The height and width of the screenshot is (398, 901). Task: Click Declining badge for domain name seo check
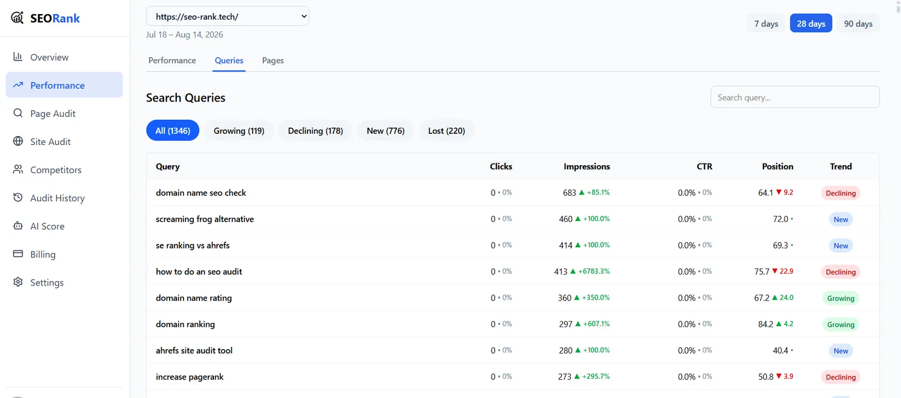[x=841, y=193]
